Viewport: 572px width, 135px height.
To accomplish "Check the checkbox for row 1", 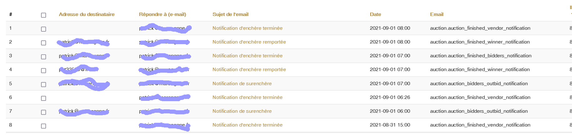I will click(x=44, y=29).
